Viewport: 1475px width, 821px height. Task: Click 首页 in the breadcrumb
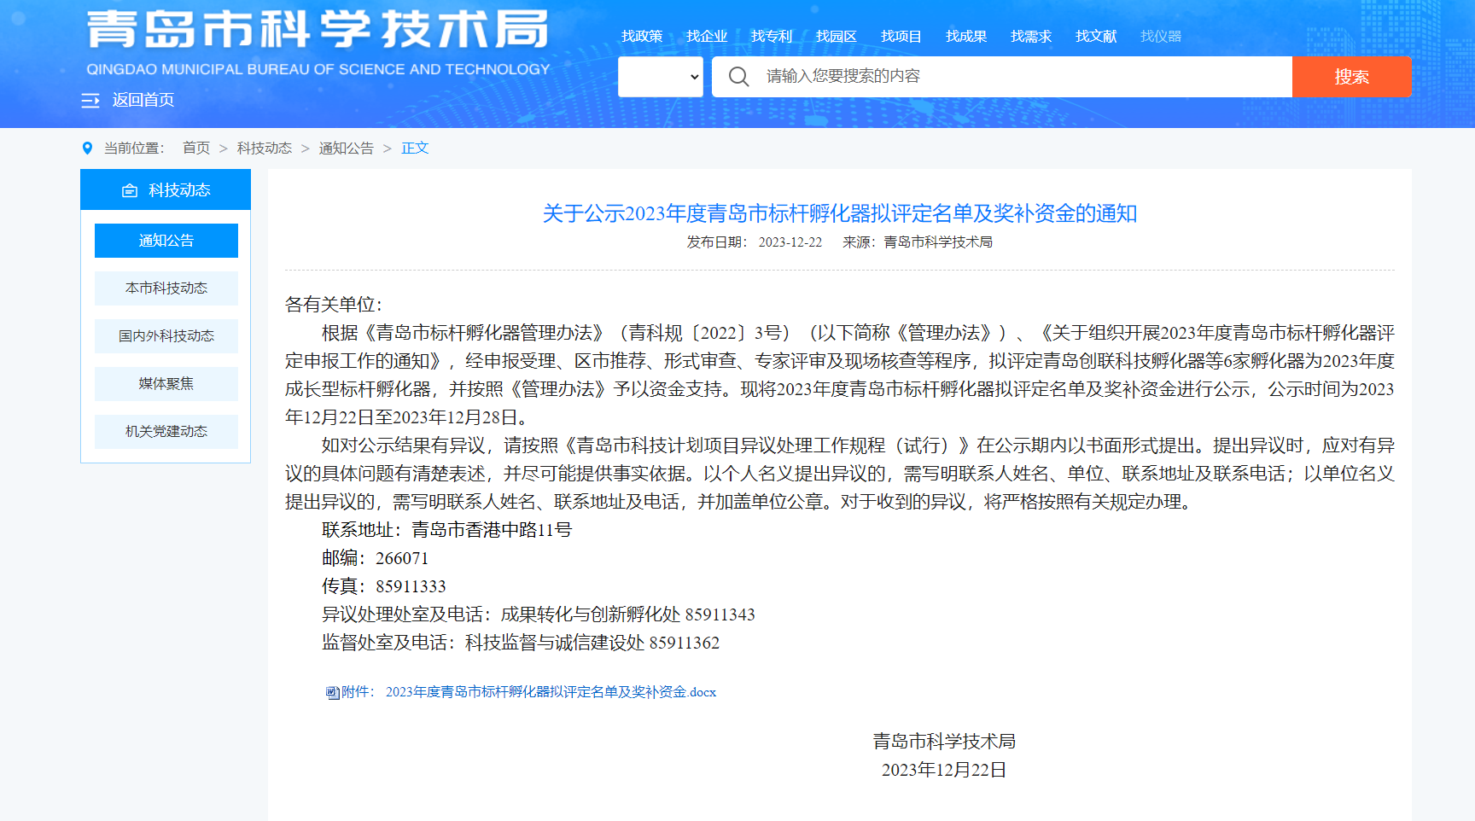(x=196, y=148)
